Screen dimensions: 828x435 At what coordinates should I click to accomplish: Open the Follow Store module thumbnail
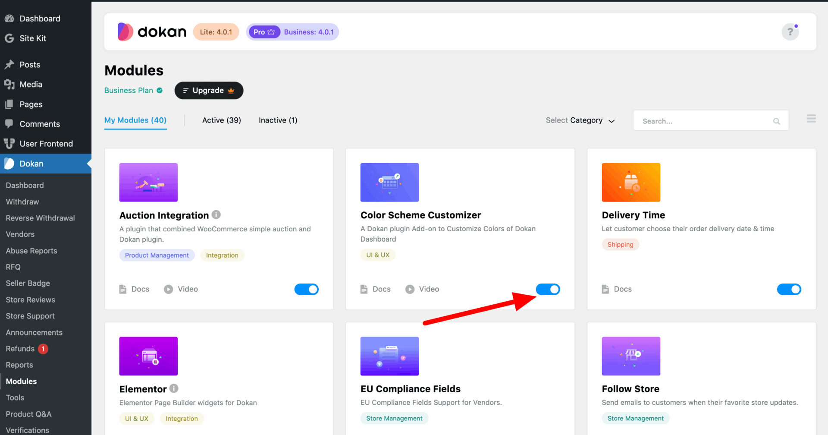click(x=631, y=356)
